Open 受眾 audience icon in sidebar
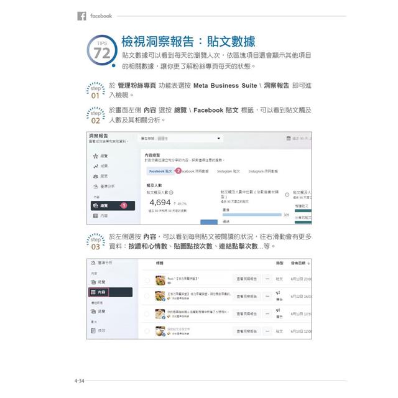This screenshot has height=398, width=398. [95, 176]
